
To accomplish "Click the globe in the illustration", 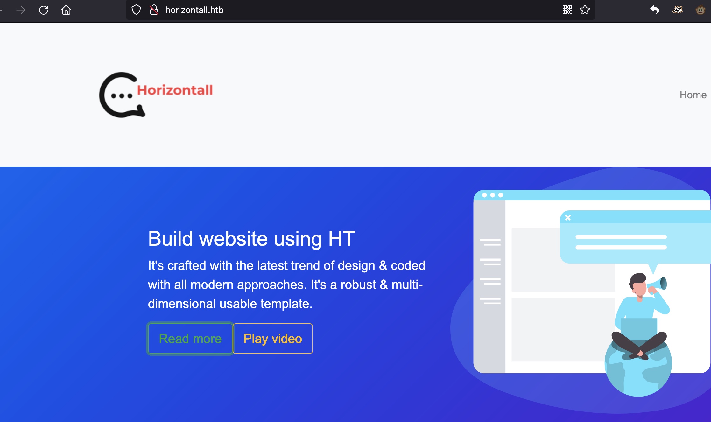I will point(638,374).
